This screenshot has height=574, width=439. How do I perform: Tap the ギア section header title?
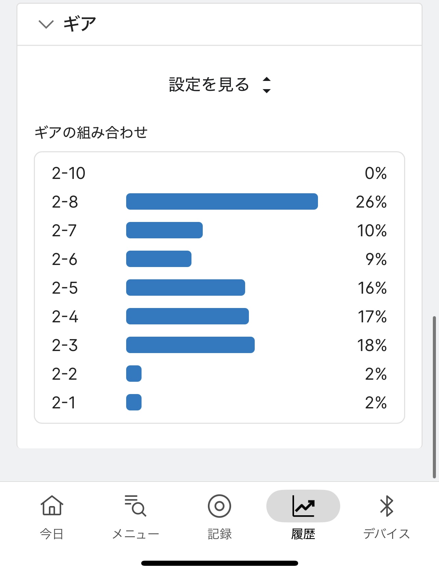coord(80,24)
